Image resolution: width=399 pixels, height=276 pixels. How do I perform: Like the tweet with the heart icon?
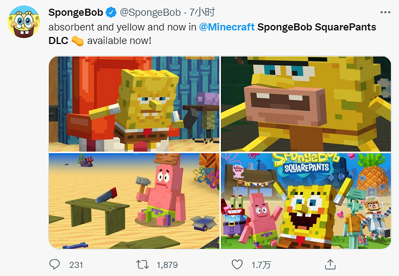tap(237, 265)
